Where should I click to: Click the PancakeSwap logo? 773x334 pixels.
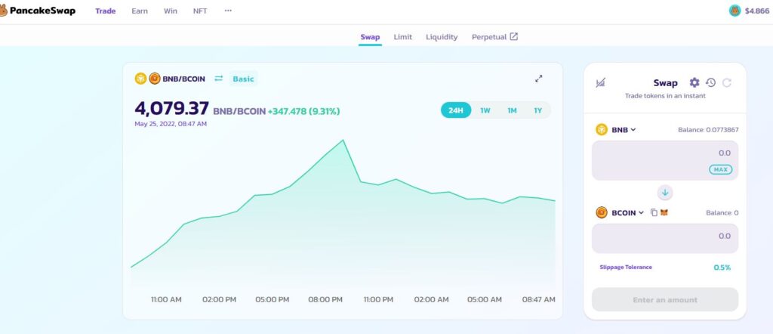pyautogui.click(x=38, y=11)
